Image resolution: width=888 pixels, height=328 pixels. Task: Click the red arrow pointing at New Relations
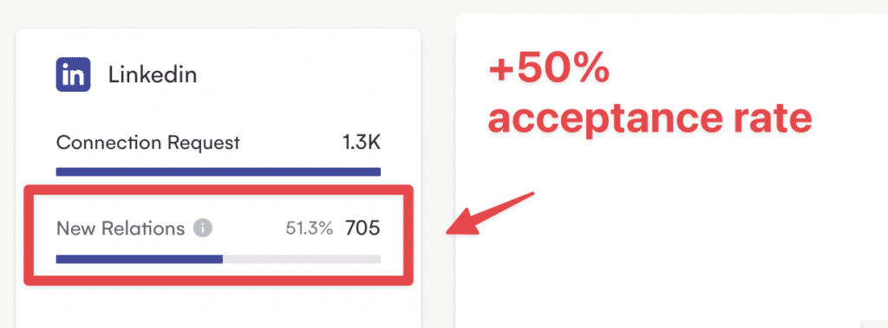tap(491, 213)
